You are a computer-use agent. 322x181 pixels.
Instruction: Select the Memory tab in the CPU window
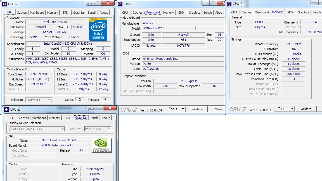[53, 13]
